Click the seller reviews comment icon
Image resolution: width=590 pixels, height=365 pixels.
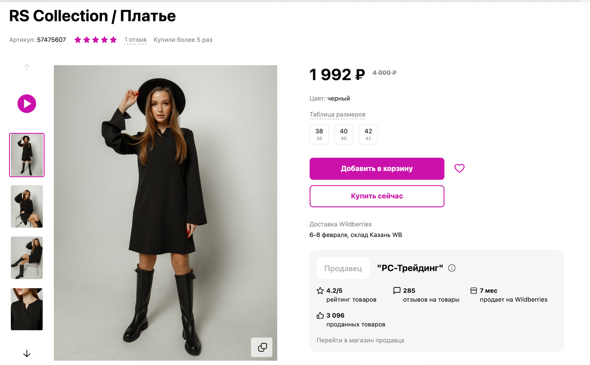point(397,291)
